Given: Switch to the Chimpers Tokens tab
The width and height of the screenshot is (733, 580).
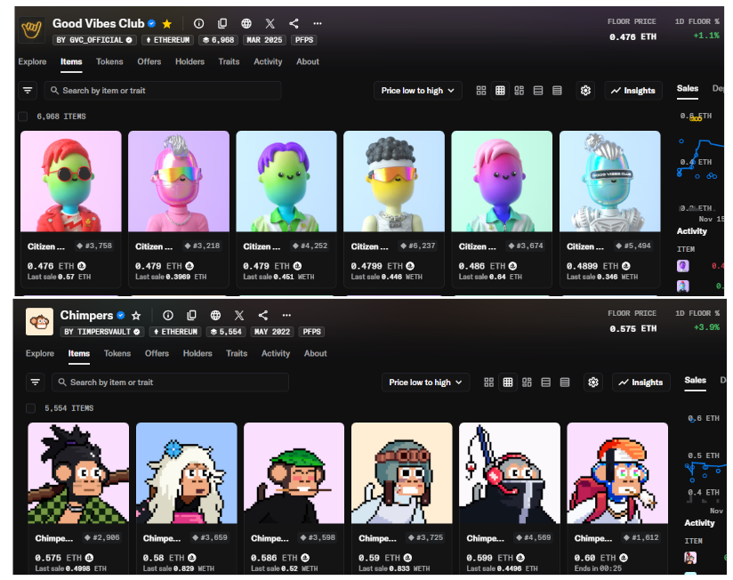Looking at the screenshot, I should tap(117, 354).
